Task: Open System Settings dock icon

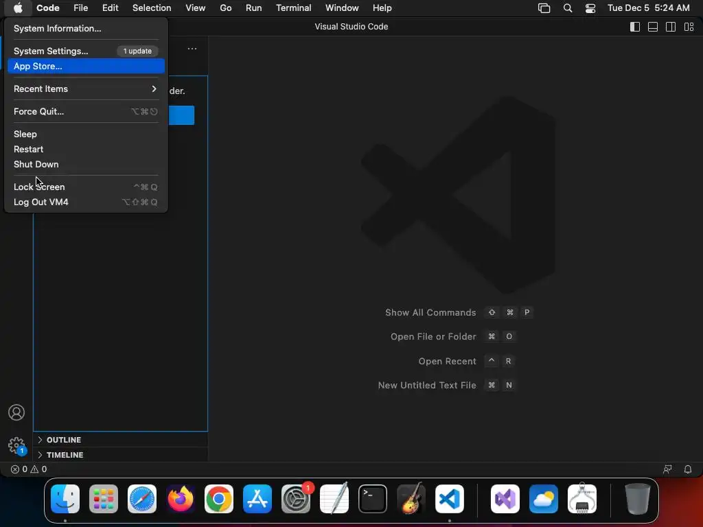Action: (296, 499)
